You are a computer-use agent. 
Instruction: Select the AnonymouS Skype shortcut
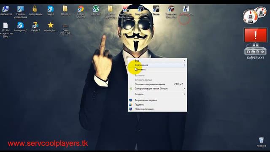pyautogui.click(x=21, y=27)
